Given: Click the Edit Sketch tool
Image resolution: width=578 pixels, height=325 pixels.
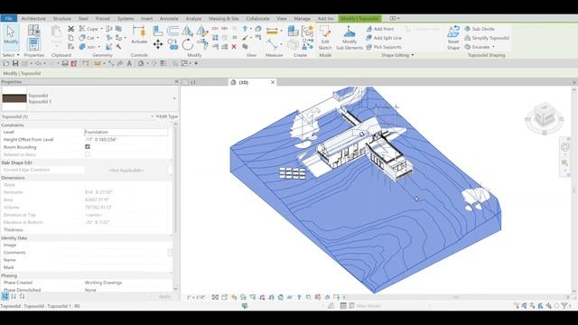Looking at the screenshot, I should point(325,37).
